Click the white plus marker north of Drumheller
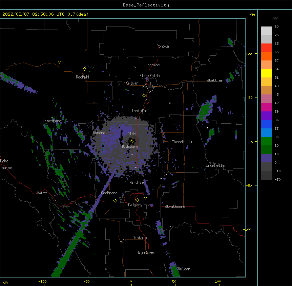 pos(207,127)
